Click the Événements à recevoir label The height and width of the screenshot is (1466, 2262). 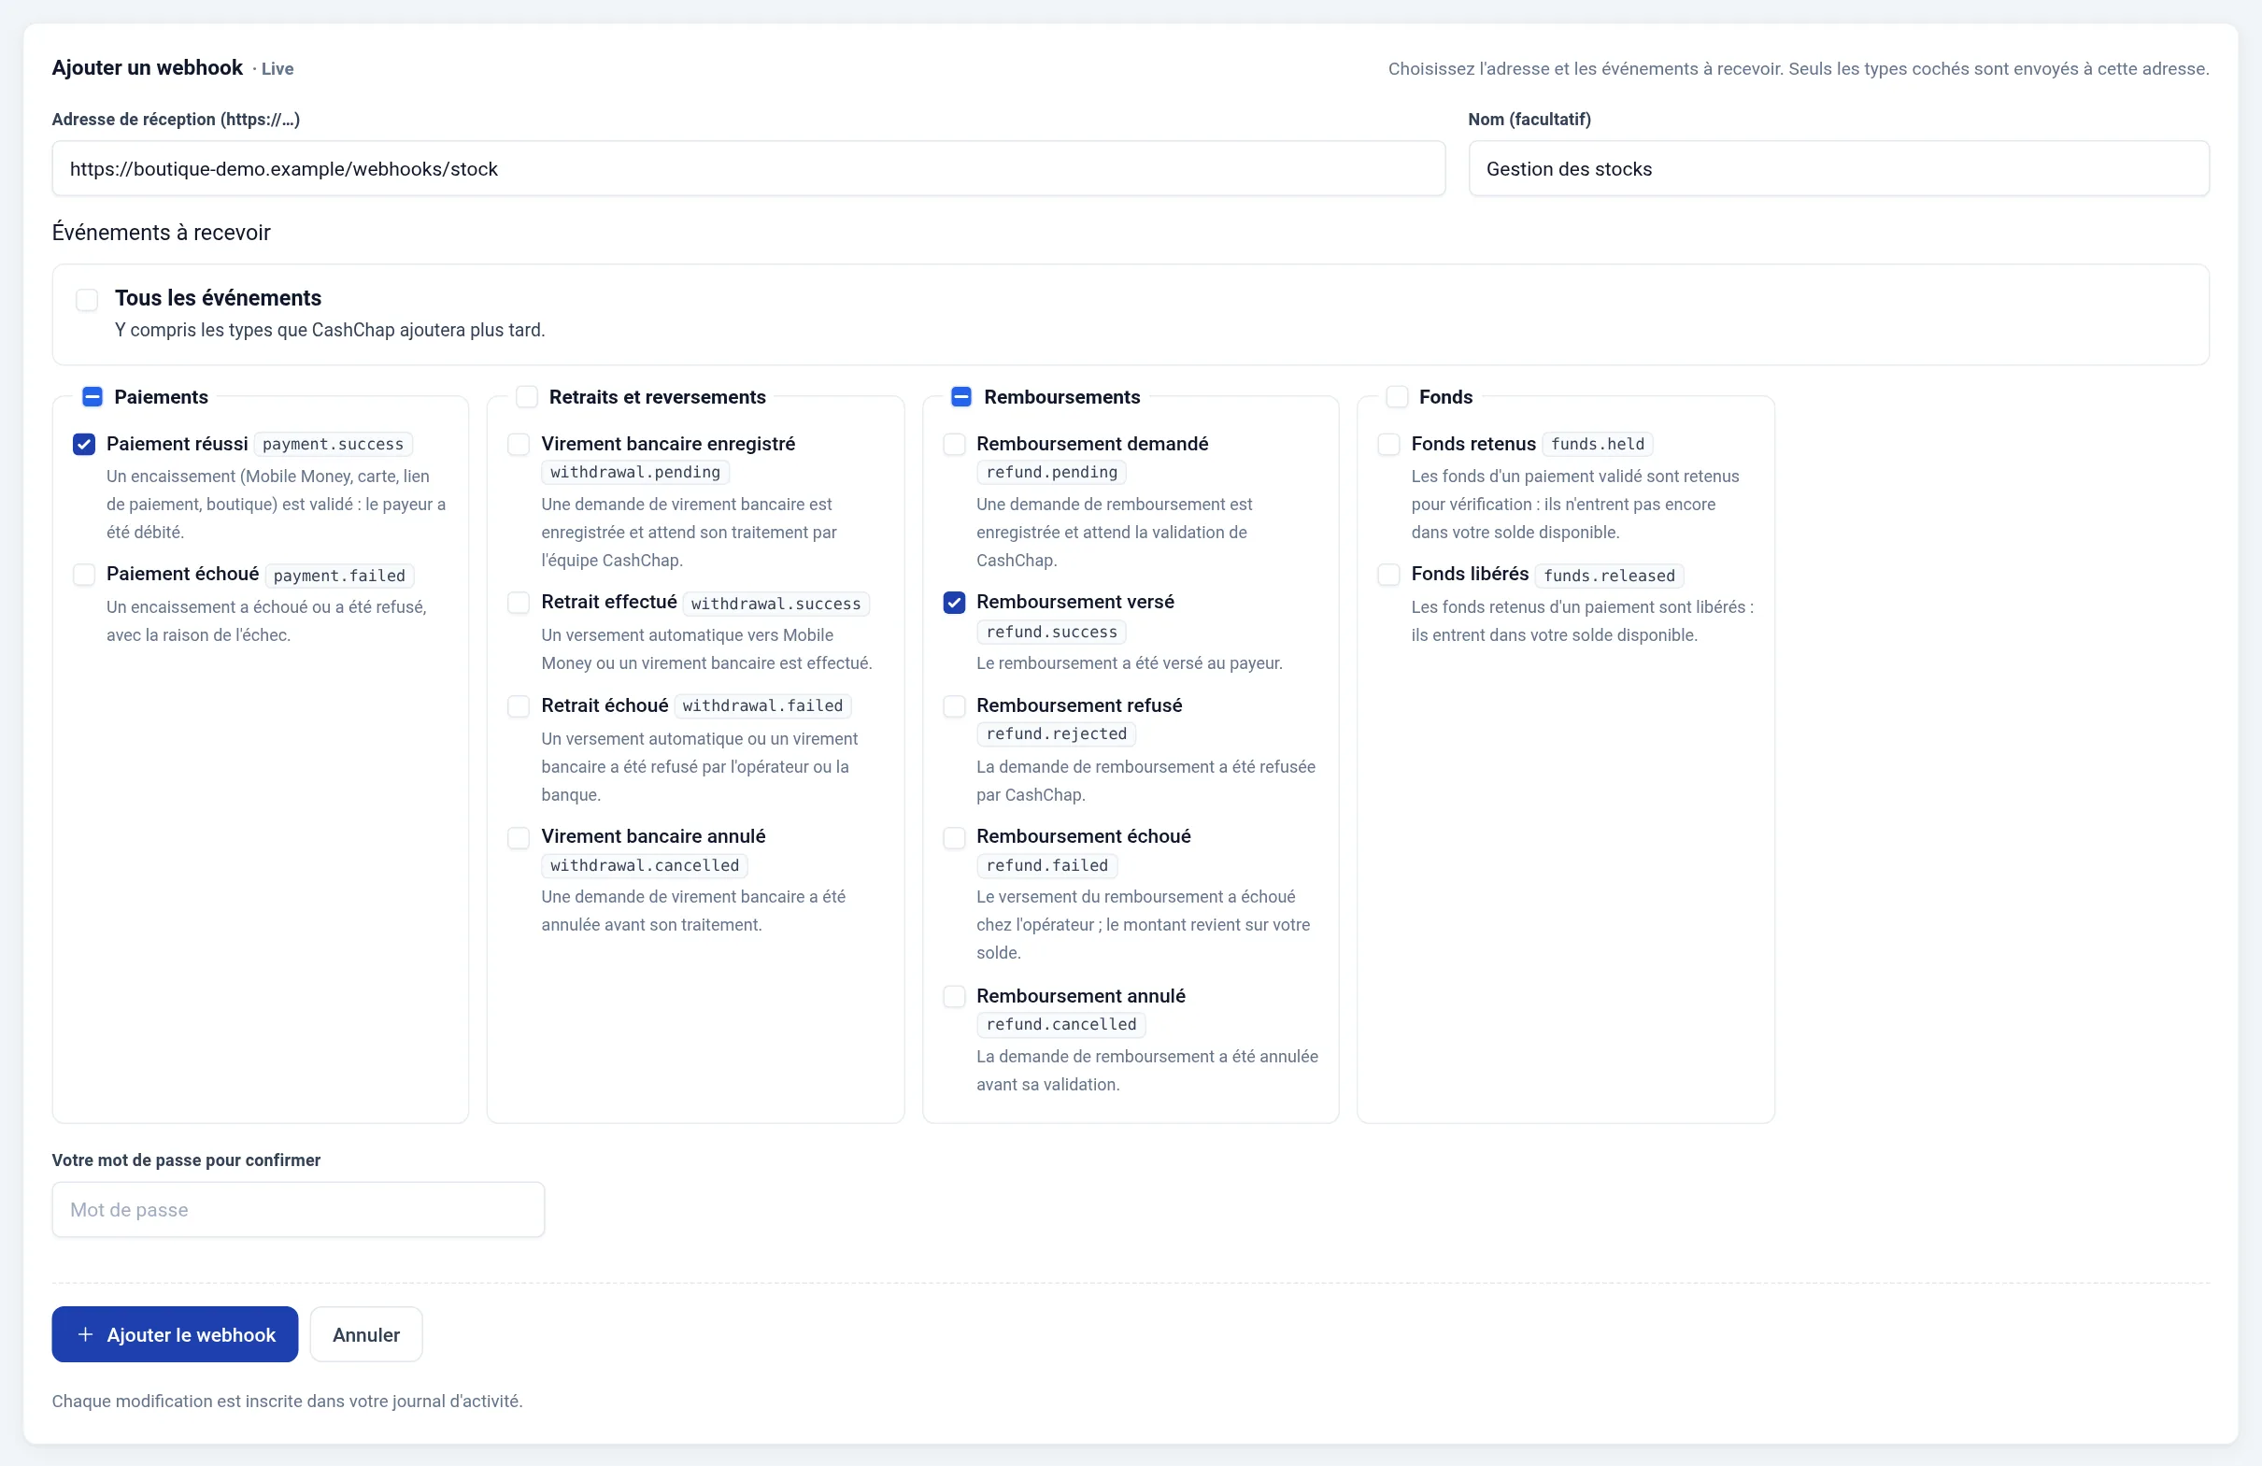[x=161, y=232]
